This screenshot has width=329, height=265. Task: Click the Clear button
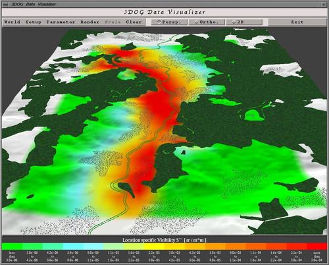point(134,22)
